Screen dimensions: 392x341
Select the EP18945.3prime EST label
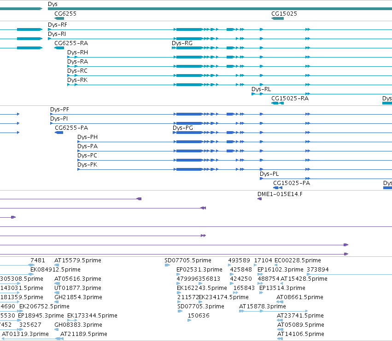pyautogui.click(x=41, y=316)
